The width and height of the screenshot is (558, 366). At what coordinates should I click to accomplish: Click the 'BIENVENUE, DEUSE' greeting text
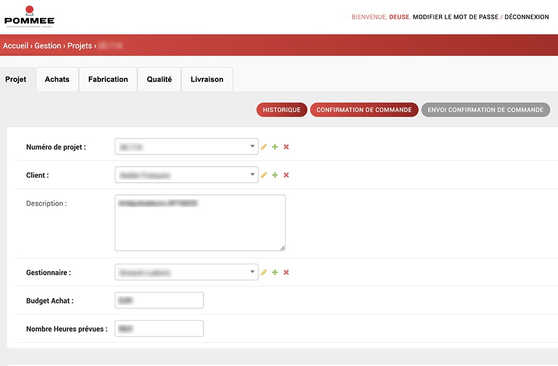pyautogui.click(x=381, y=17)
